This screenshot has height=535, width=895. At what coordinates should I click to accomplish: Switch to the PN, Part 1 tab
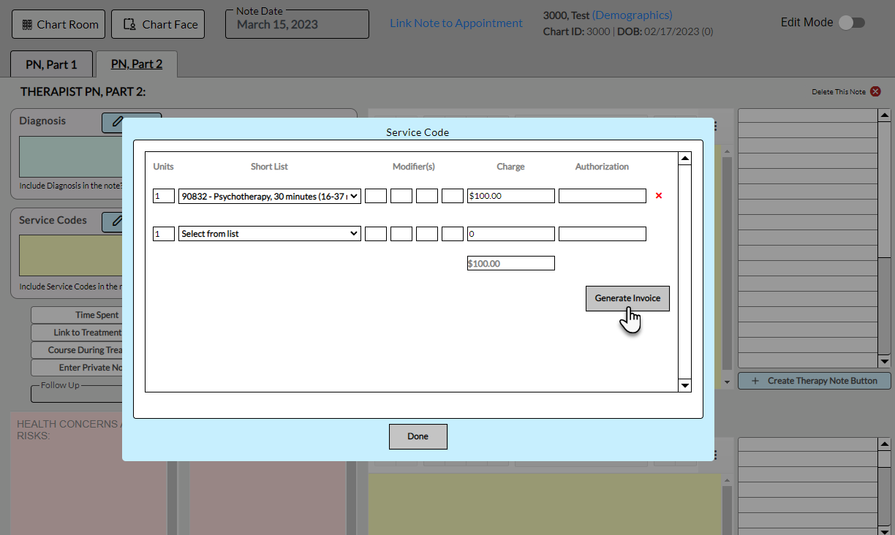click(x=51, y=64)
